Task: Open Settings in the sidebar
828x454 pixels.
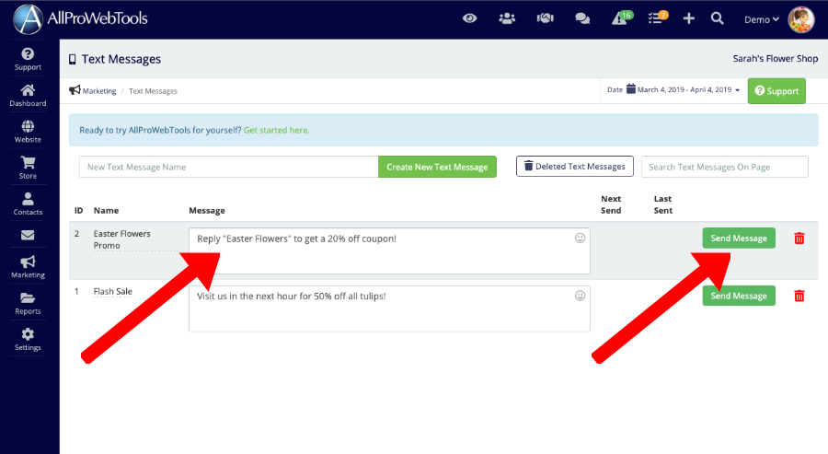Action: pos(28,340)
